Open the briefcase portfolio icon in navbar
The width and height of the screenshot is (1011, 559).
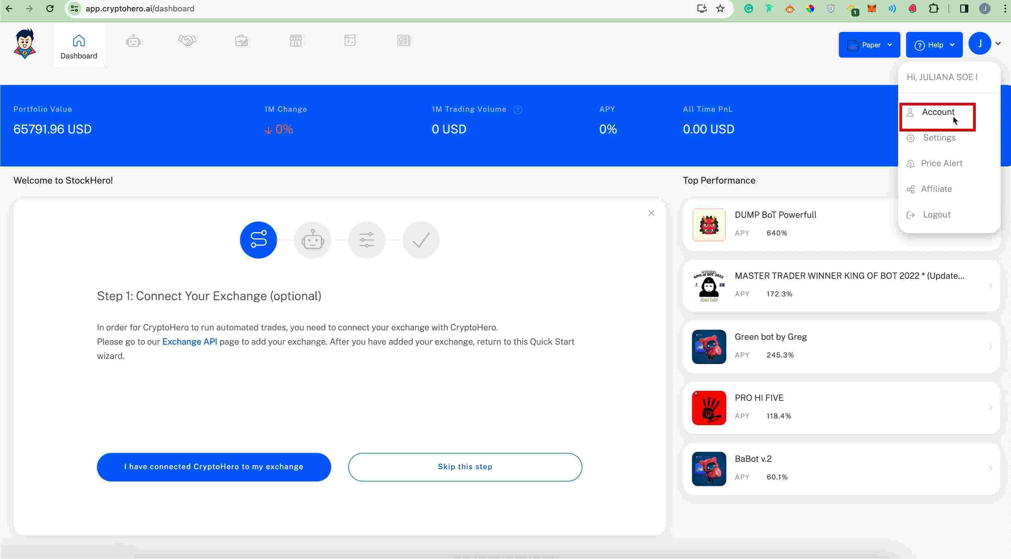coord(241,41)
